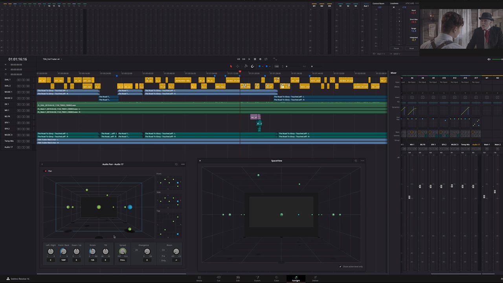The image size is (503, 283).
Task: Click the Deliver tab
Action: click(x=315, y=279)
